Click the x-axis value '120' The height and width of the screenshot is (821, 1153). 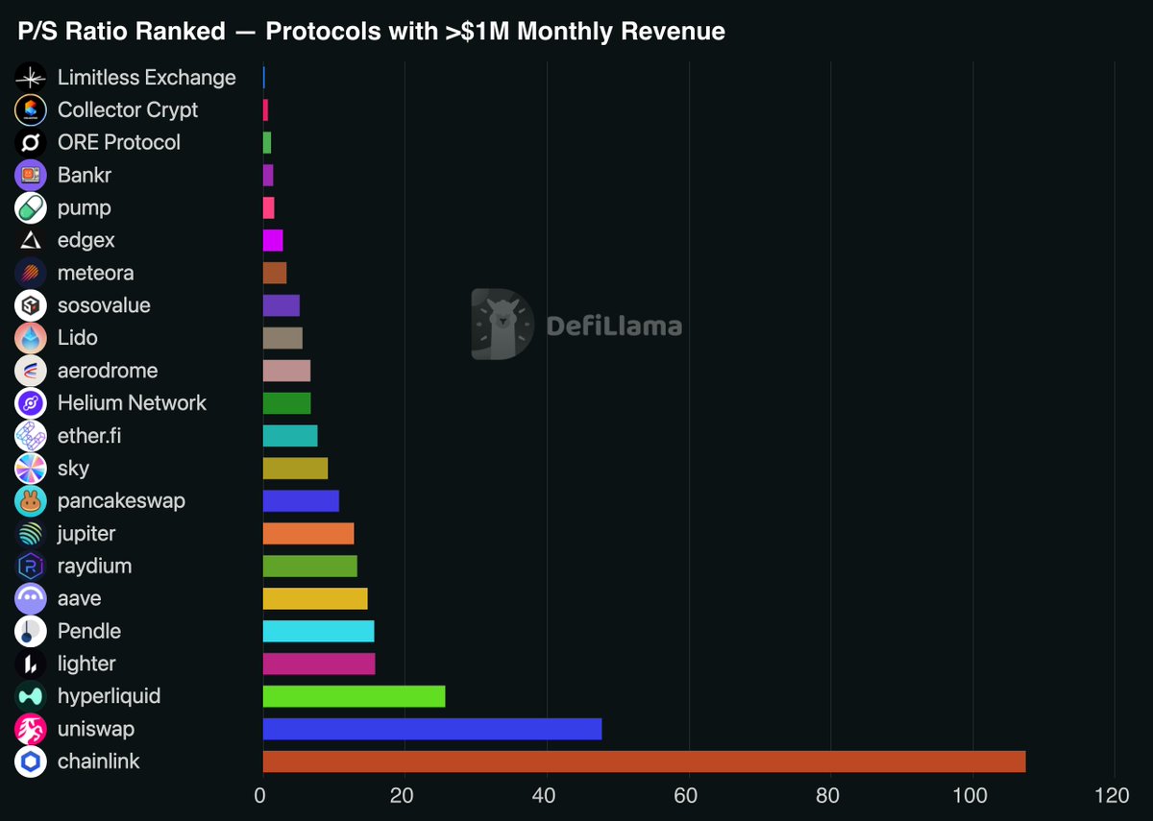[x=1112, y=795]
